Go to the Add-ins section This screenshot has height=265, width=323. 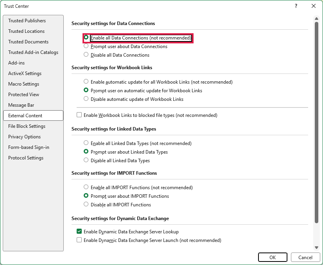click(x=33, y=63)
